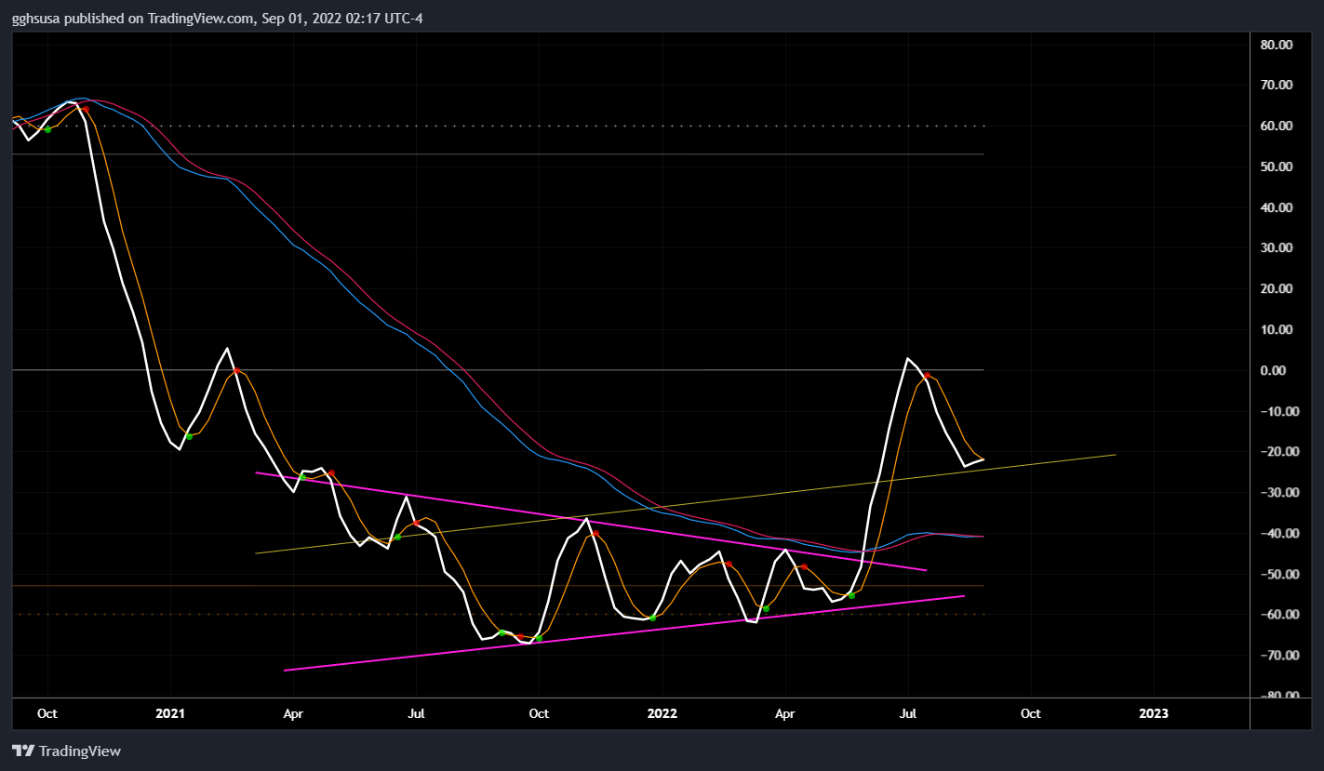The image size is (1324, 771).
Task: Click the green dot signal at the October 2021 low
Action: 539,638
